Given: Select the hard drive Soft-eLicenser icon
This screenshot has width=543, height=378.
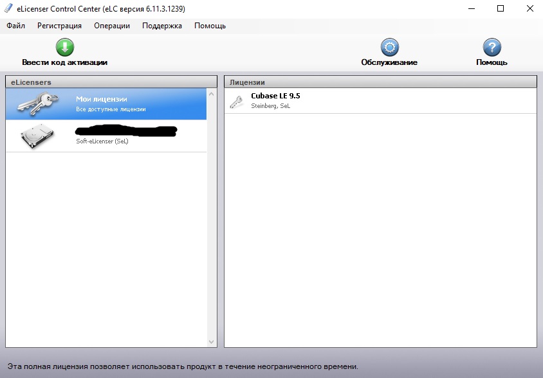Looking at the screenshot, I should tap(37, 136).
